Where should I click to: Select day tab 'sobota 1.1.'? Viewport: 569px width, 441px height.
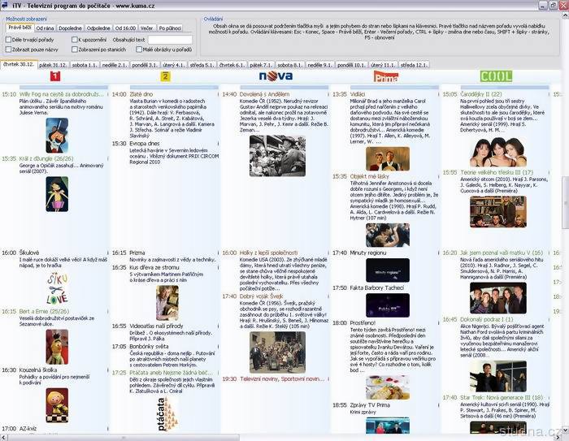85,65
